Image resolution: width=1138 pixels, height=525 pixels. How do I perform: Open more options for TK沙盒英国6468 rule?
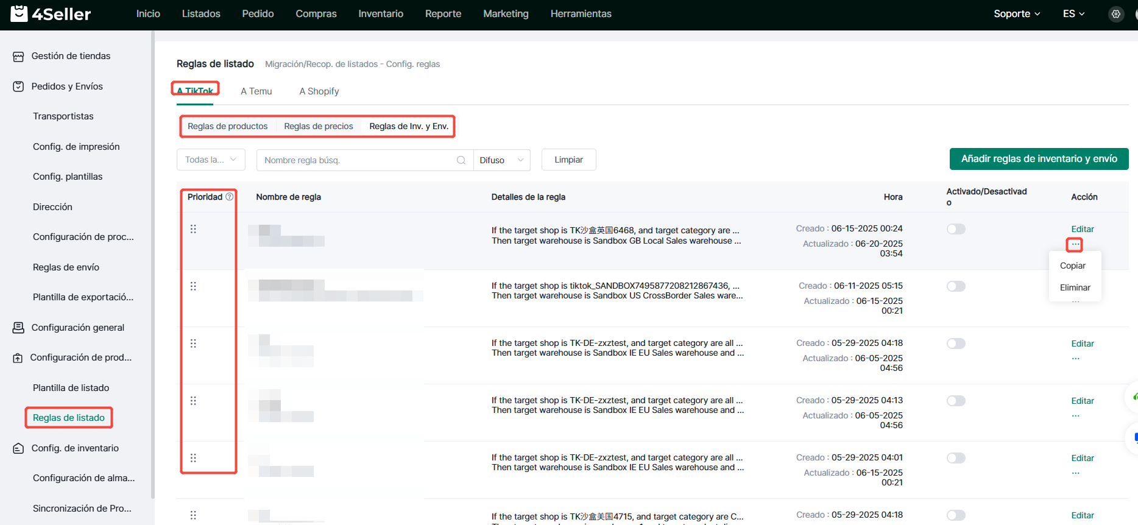(1075, 244)
